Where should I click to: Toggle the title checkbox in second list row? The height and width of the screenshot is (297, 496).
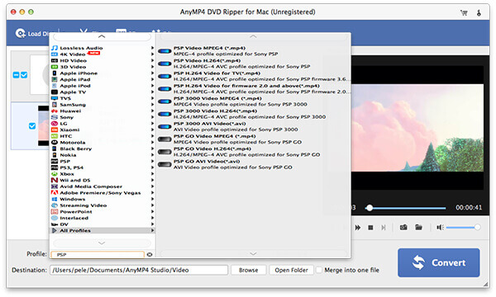pos(32,126)
